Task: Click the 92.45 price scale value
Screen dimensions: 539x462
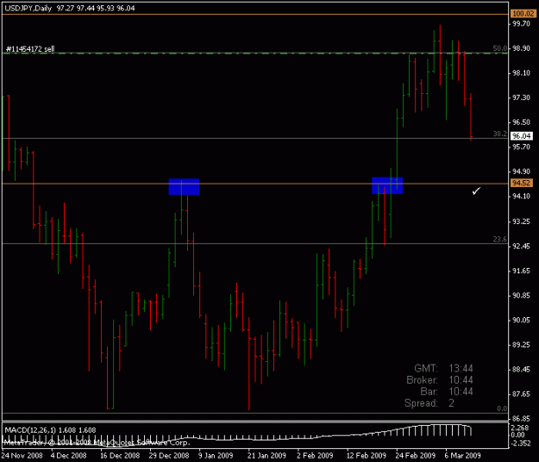Action: click(x=521, y=247)
